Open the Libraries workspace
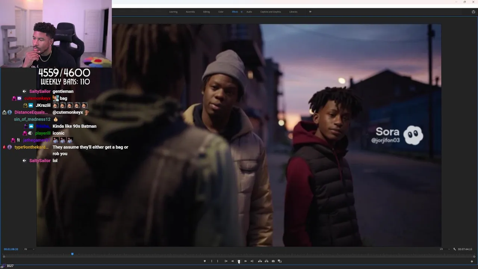The height and width of the screenshot is (269, 478). [294, 12]
